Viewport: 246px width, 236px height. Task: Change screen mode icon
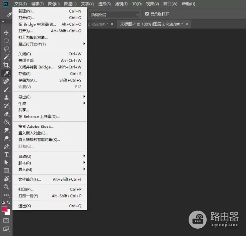(6, 229)
